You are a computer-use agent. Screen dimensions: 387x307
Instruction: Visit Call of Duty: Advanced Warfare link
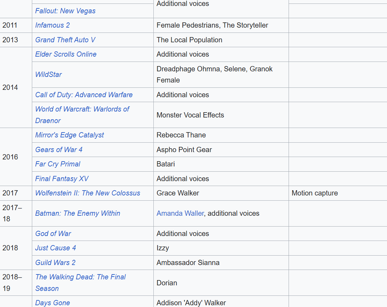click(84, 95)
